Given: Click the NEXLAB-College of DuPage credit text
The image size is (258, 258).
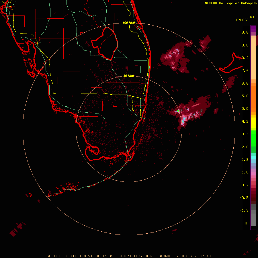Looking at the screenshot, I should click(231, 3).
